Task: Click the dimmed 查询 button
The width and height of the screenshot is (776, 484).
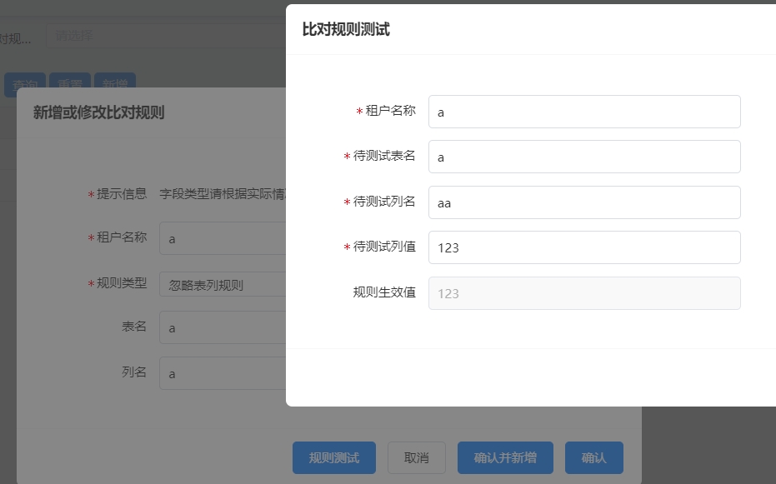Action: pos(25,81)
